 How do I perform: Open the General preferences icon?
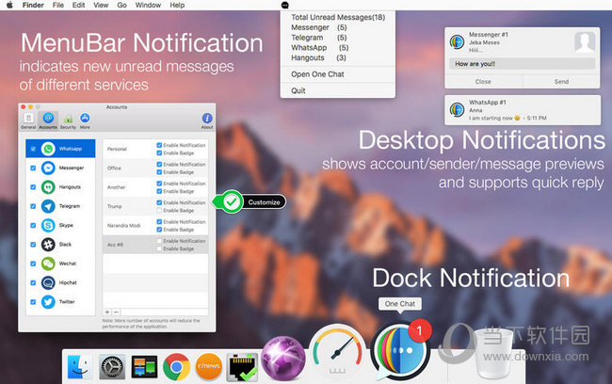26,119
